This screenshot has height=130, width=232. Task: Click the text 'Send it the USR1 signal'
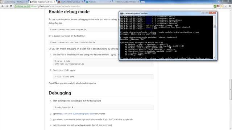tap(64, 70)
